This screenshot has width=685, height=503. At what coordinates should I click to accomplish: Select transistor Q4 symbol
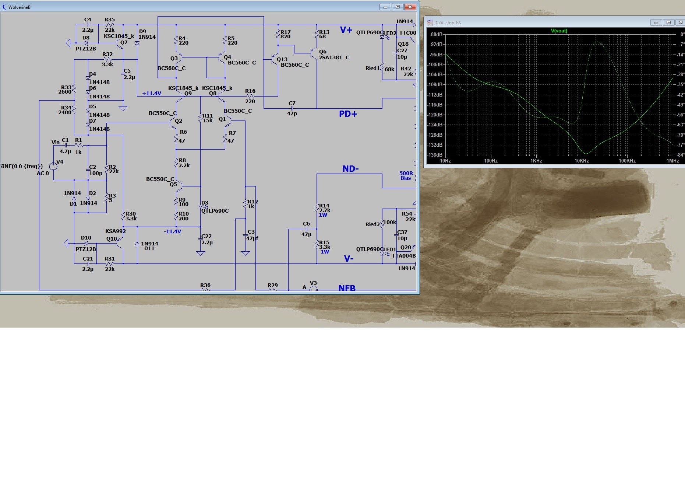pos(222,57)
